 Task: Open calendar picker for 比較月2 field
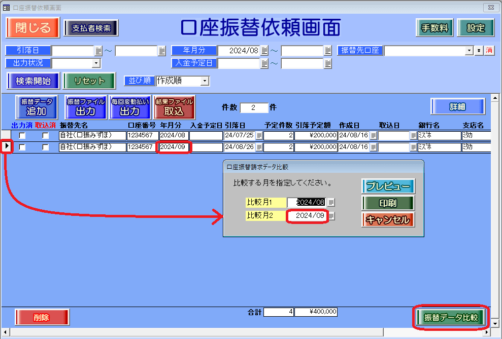[331, 216]
